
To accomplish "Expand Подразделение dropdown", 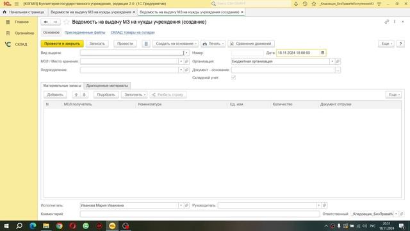I will click(181, 70).
